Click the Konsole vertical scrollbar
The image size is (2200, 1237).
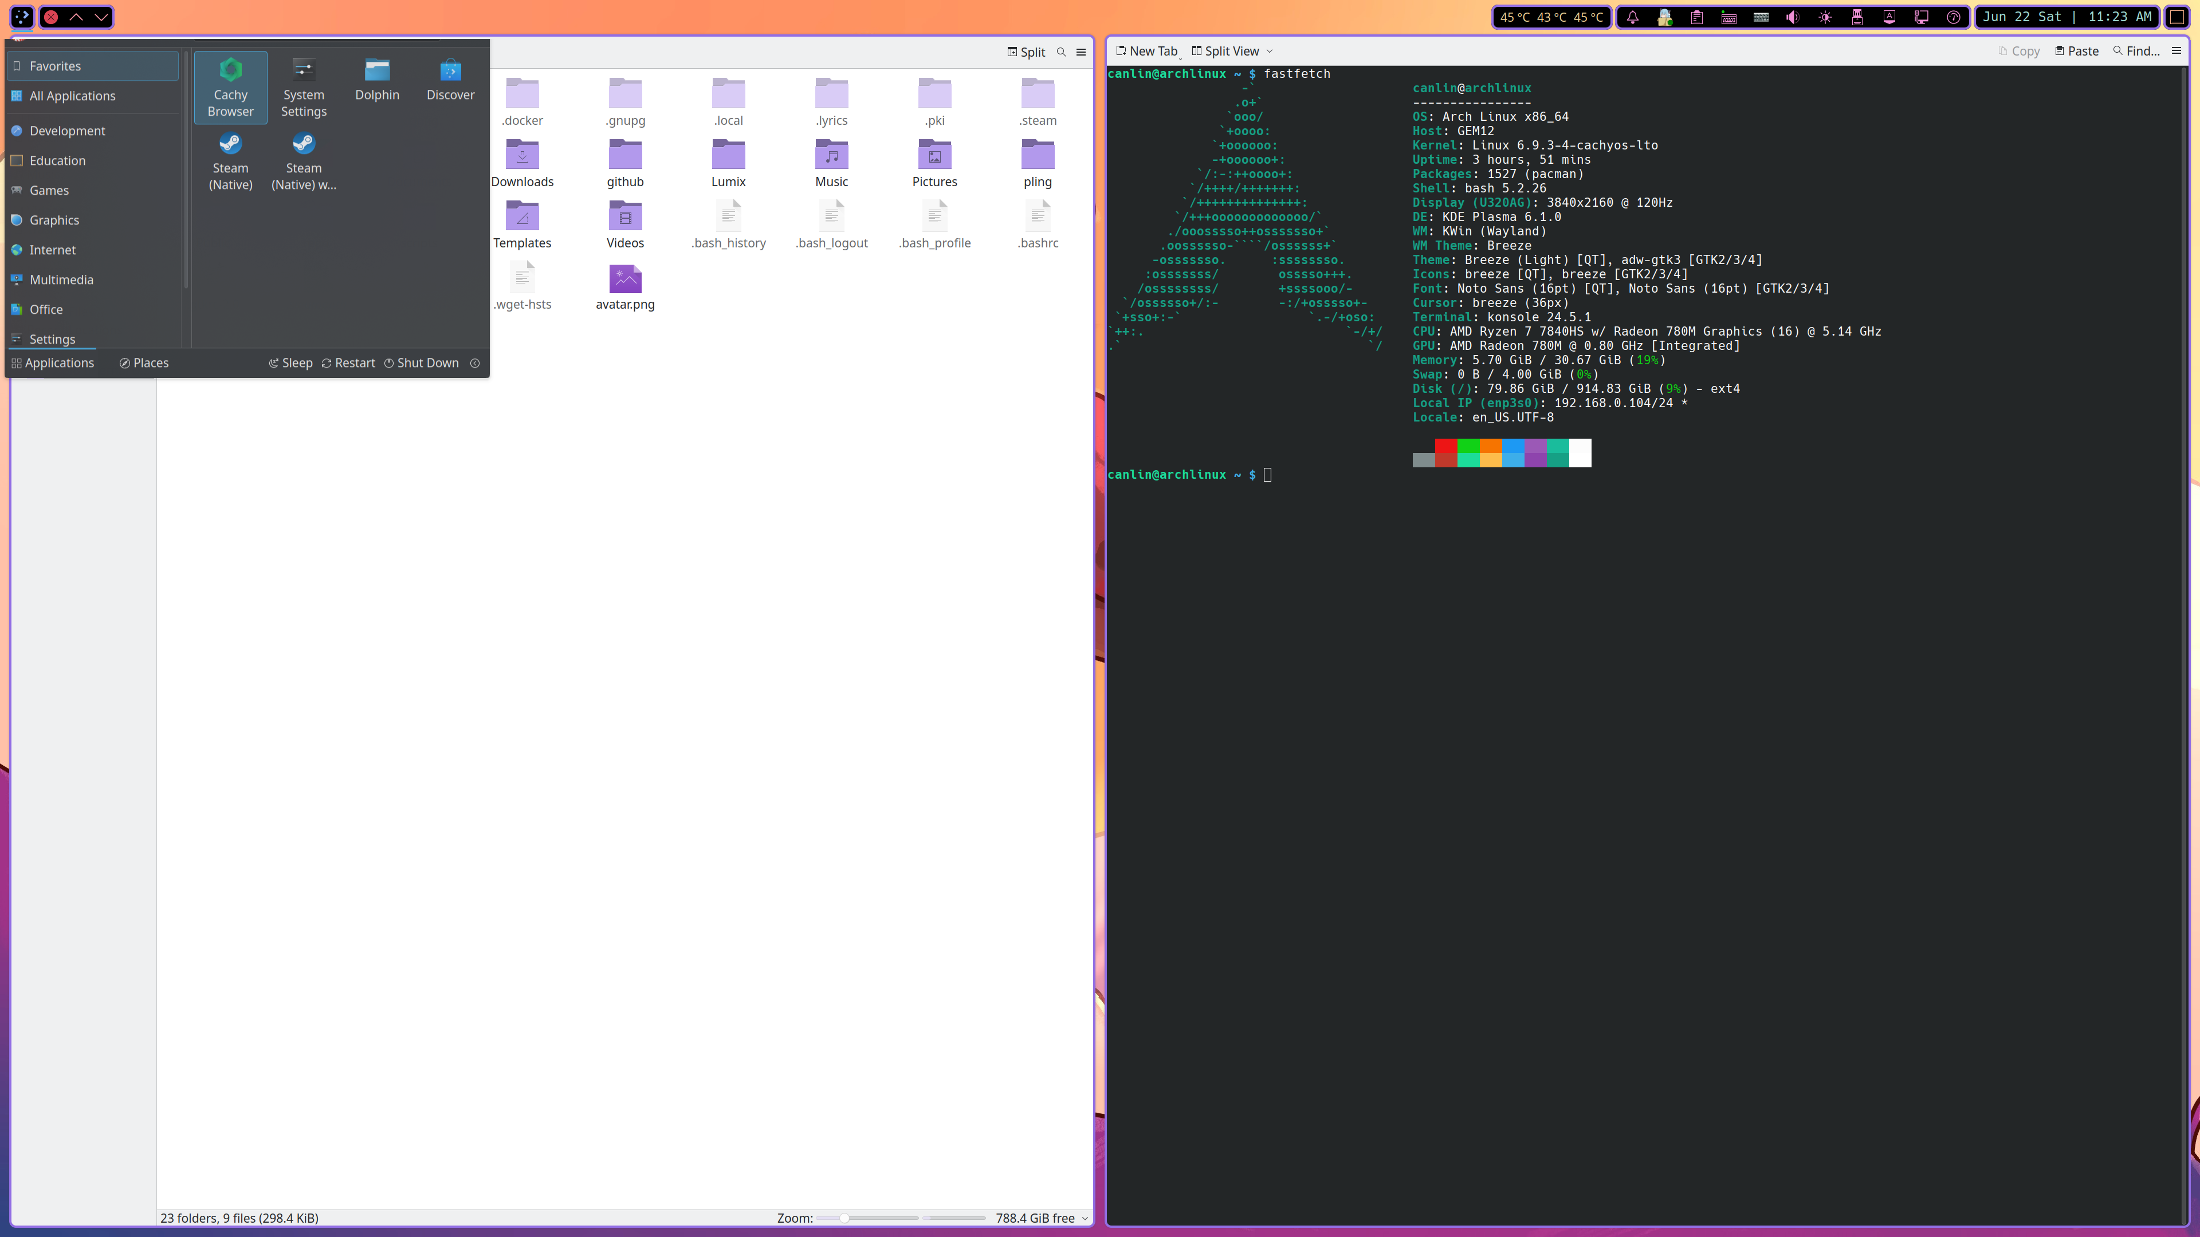(2184, 644)
